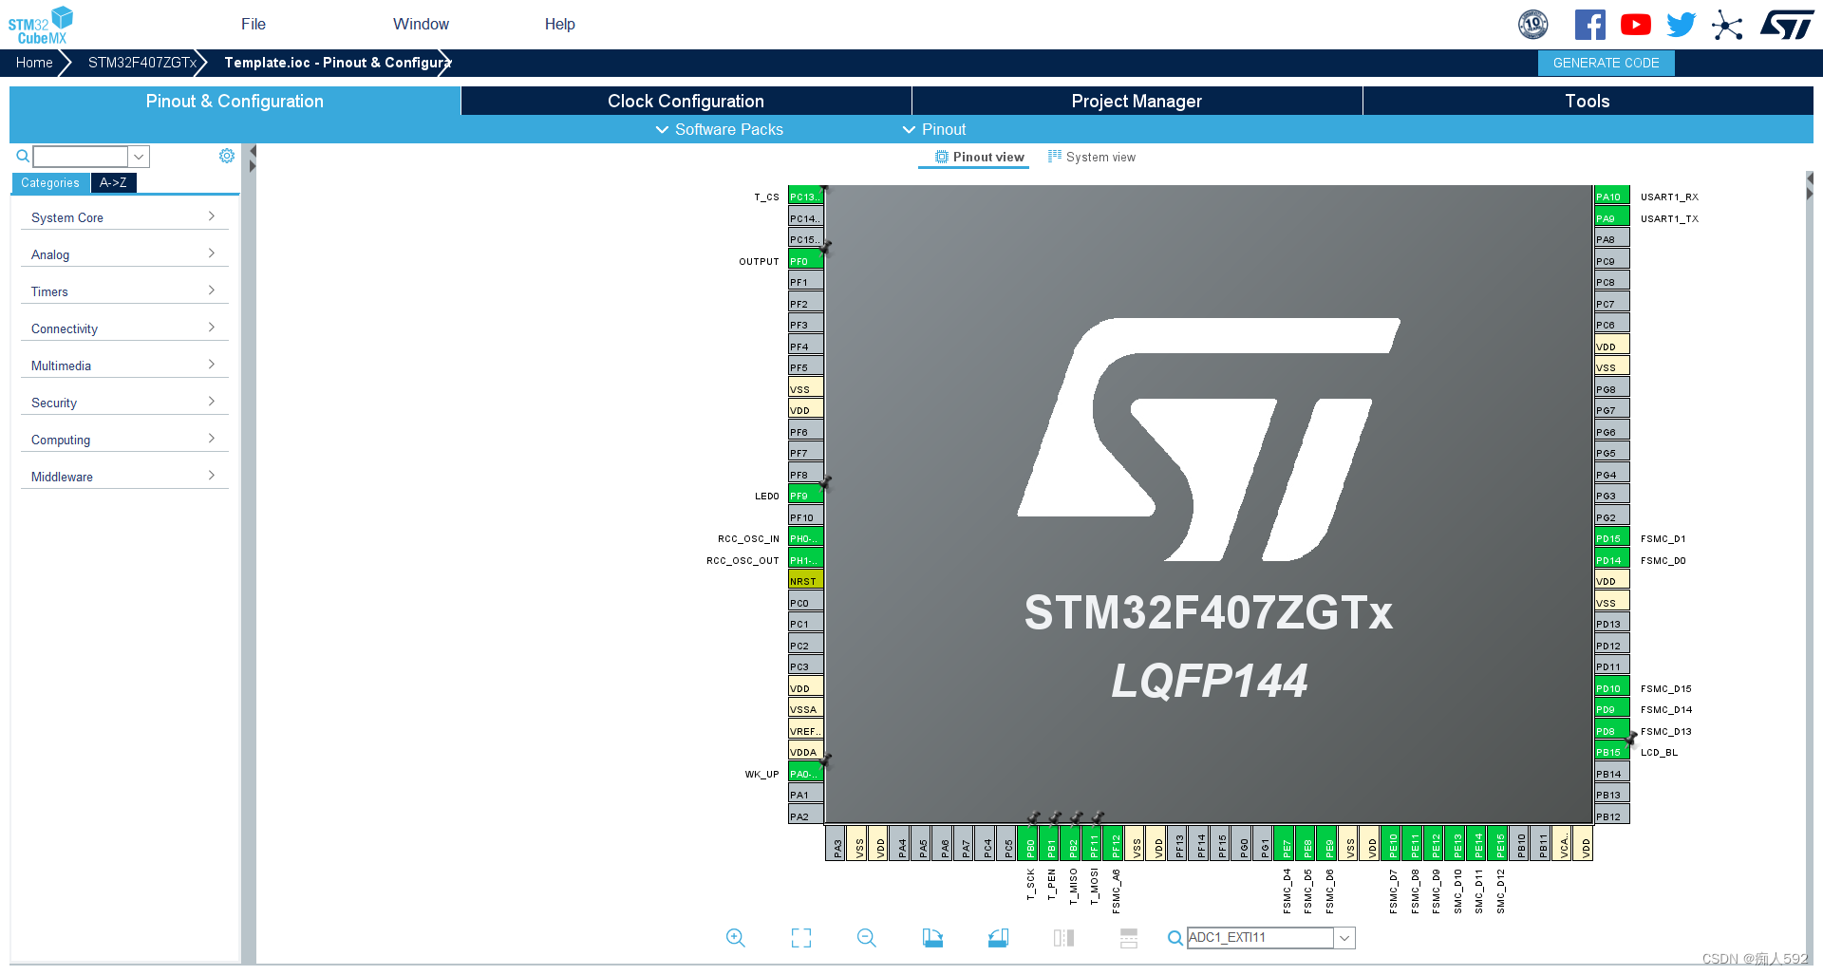Open the 10-year anniversary badge icon

(x=1533, y=25)
